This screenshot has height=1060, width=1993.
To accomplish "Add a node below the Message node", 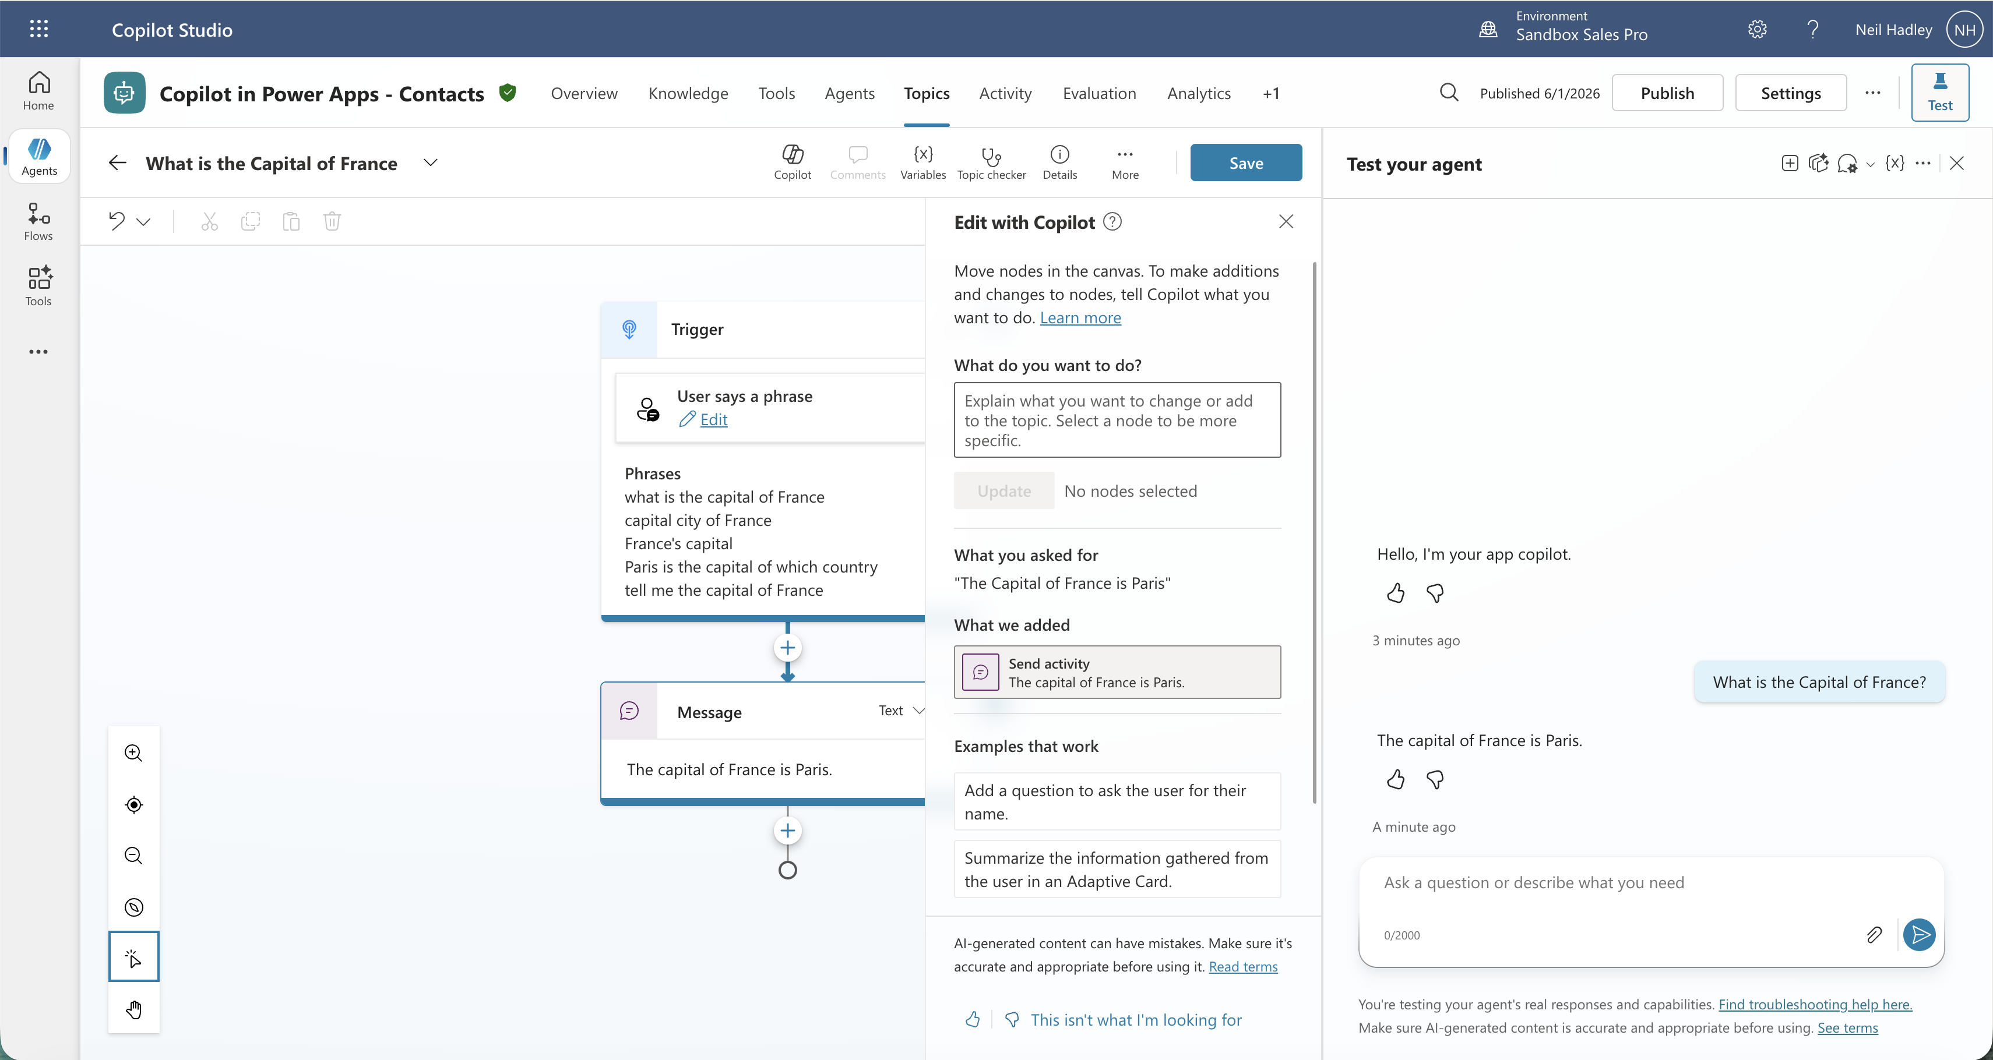I will coord(788,831).
